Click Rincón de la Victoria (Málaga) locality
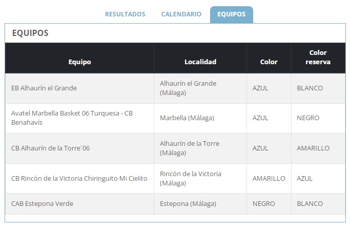Screen dimensions: 350x227 pos(191,178)
